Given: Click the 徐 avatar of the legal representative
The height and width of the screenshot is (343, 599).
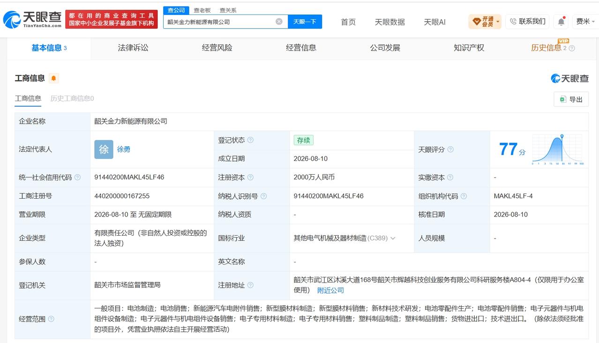Looking at the screenshot, I should coord(104,149).
